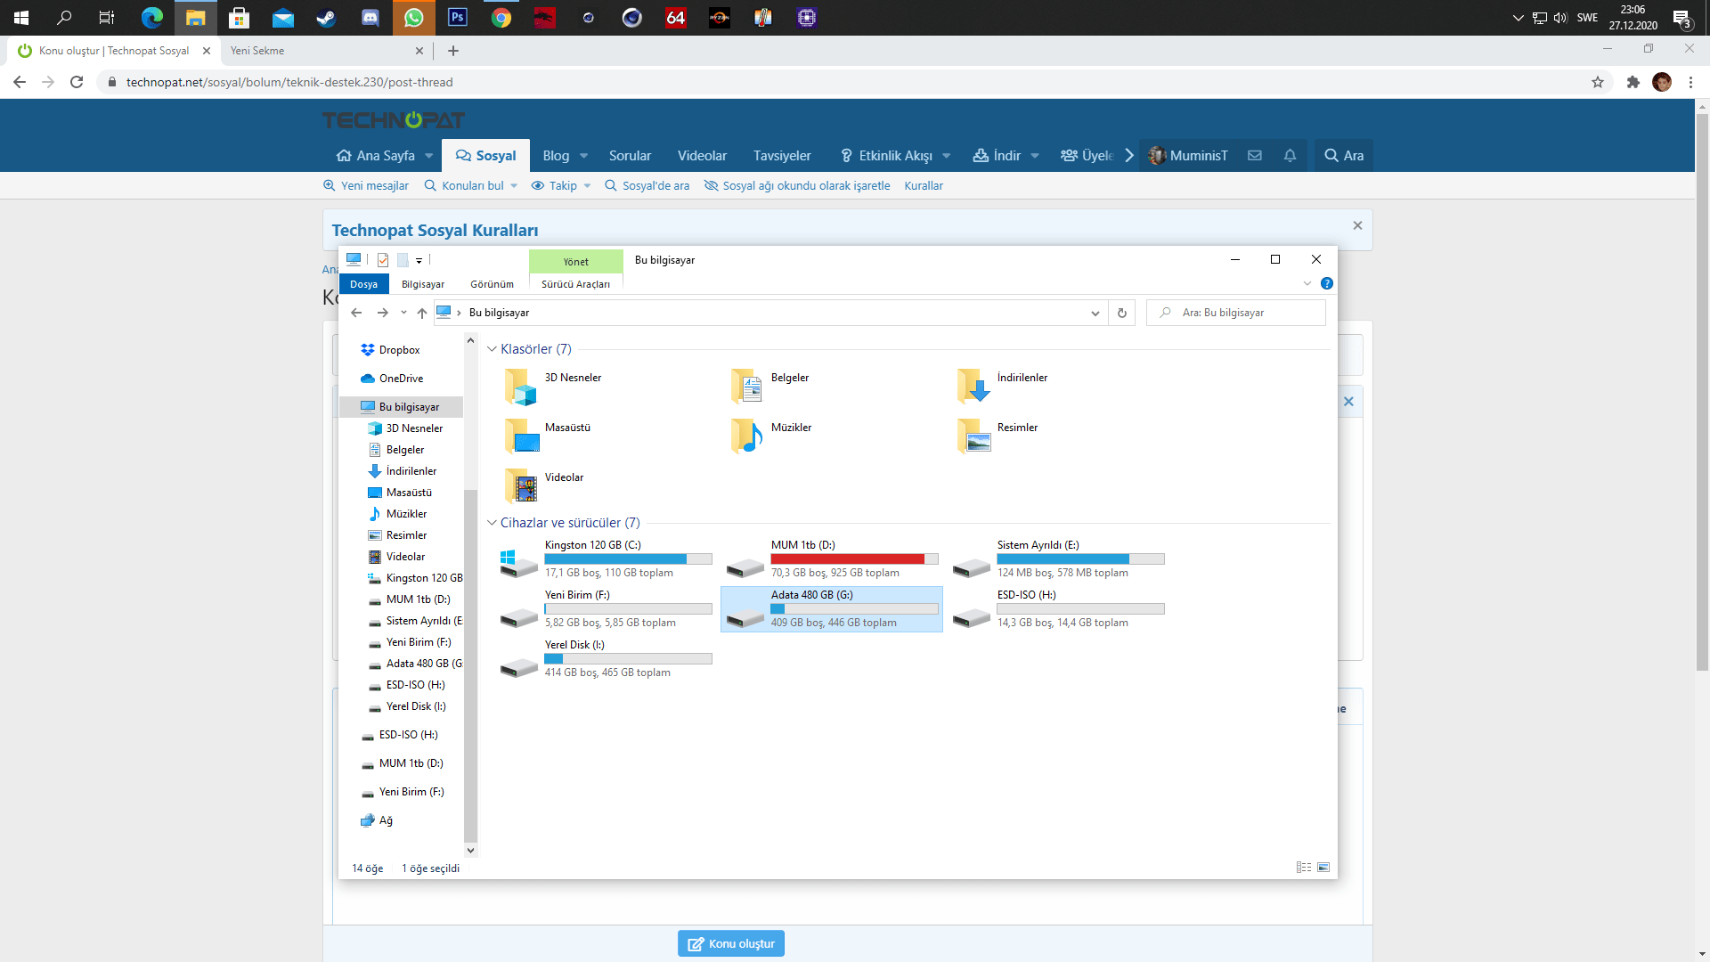Image resolution: width=1710 pixels, height=962 pixels.
Task: Click the MUM 1tb (D:) red usage bar
Action: tap(847, 559)
